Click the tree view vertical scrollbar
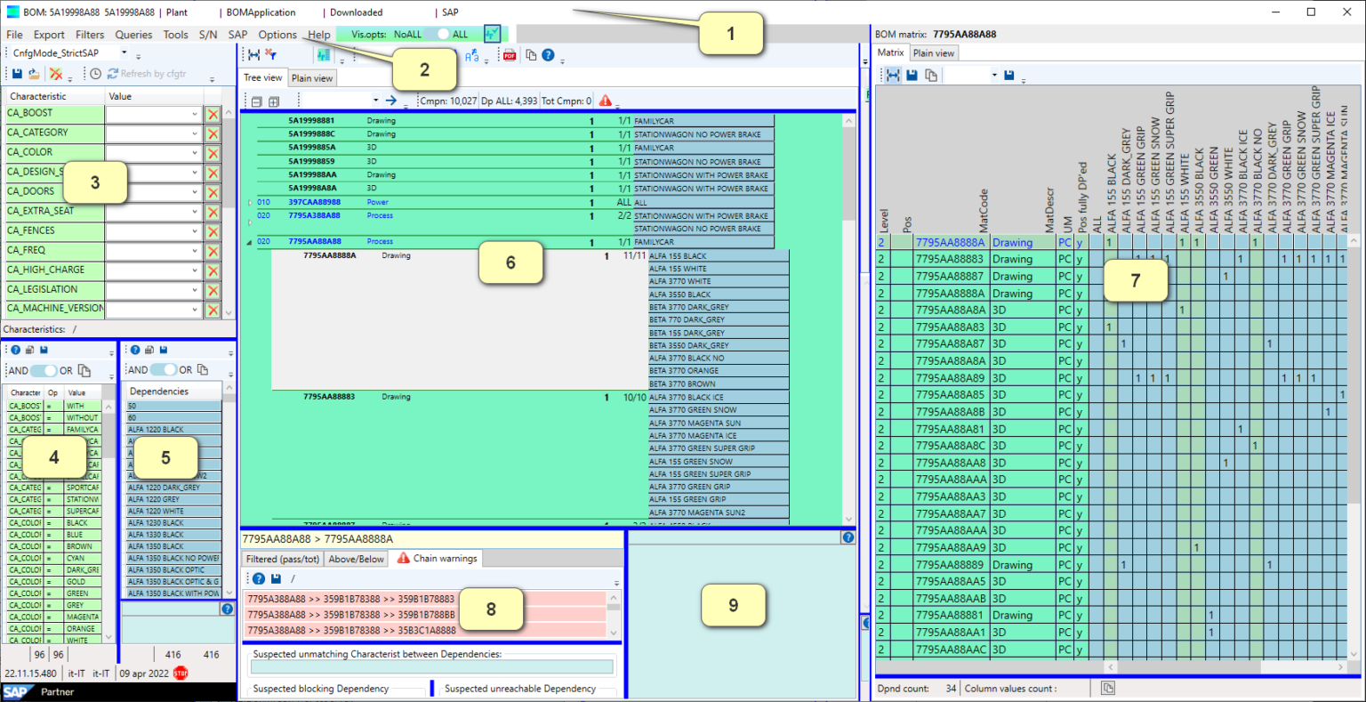 point(848,319)
